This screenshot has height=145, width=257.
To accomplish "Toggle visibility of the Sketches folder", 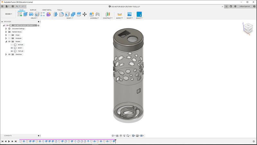I will pyautogui.click(x=9, y=54).
